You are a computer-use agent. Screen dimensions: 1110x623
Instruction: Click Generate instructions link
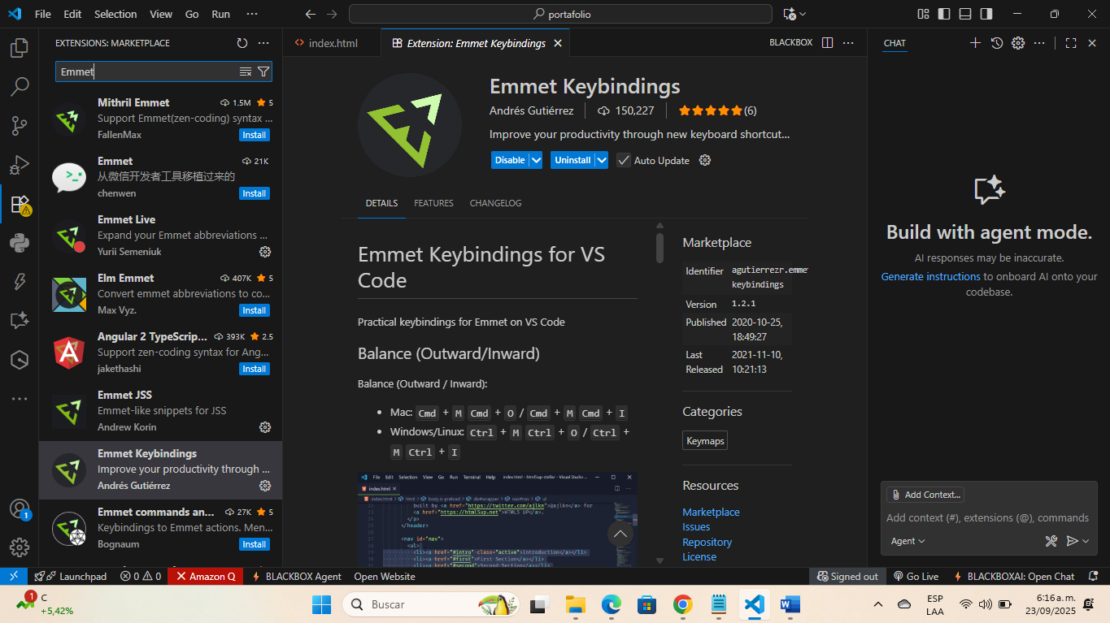pyautogui.click(x=930, y=276)
